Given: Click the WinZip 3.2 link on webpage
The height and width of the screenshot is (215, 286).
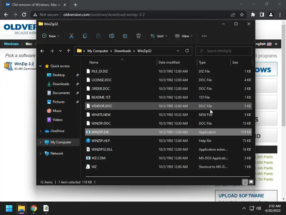Looking at the screenshot, I should (x=24, y=64).
